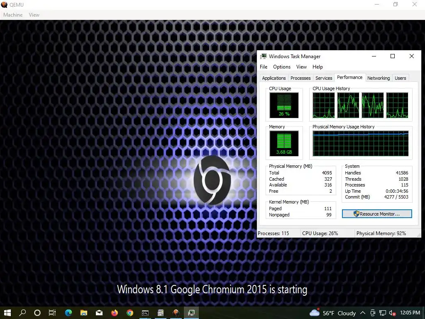The width and height of the screenshot is (425, 319).
Task: Click the Threads value 1028
Action: click(403, 179)
